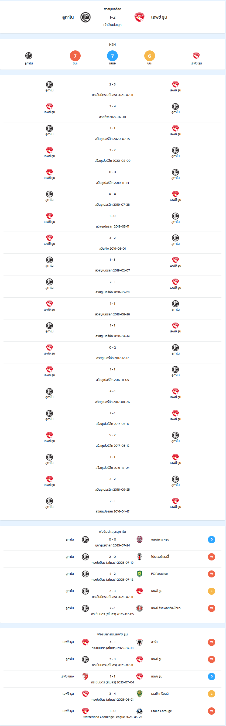Click the blue 7 draws circle in H2H
Screen dimensions: 226x726
112,56
